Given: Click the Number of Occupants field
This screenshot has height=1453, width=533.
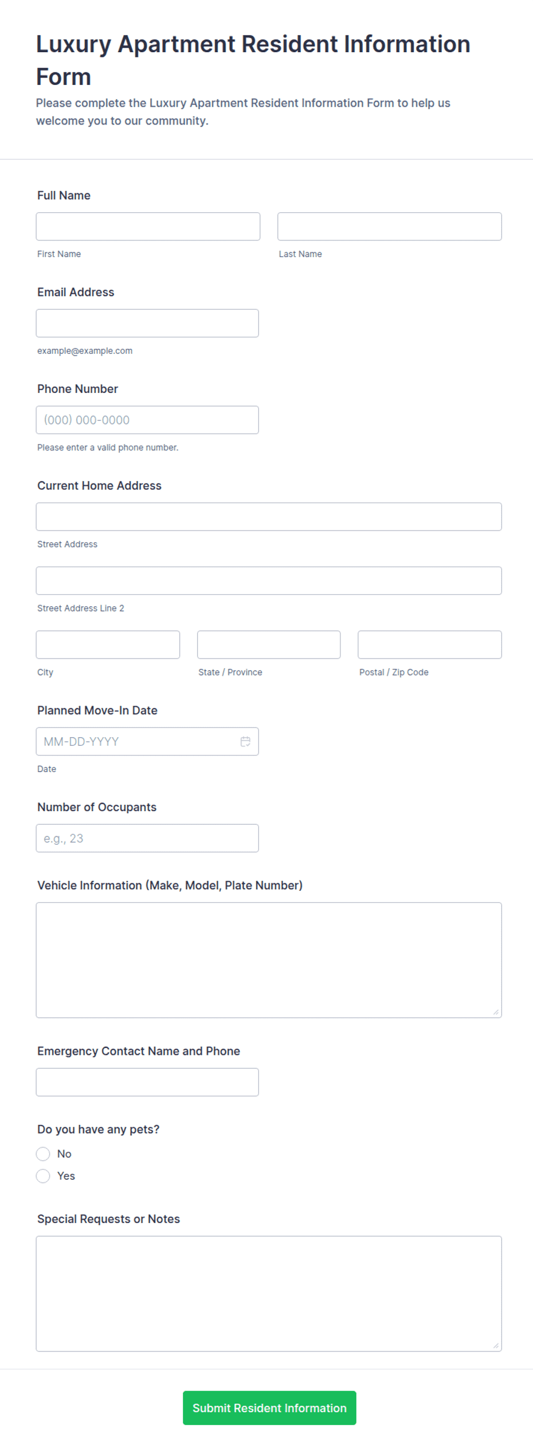Looking at the screenshot, I should tap(147, 838).
